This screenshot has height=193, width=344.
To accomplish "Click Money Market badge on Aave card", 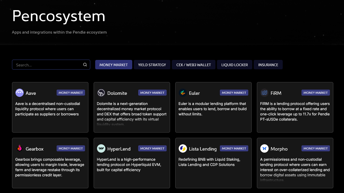I will [71, 92].
